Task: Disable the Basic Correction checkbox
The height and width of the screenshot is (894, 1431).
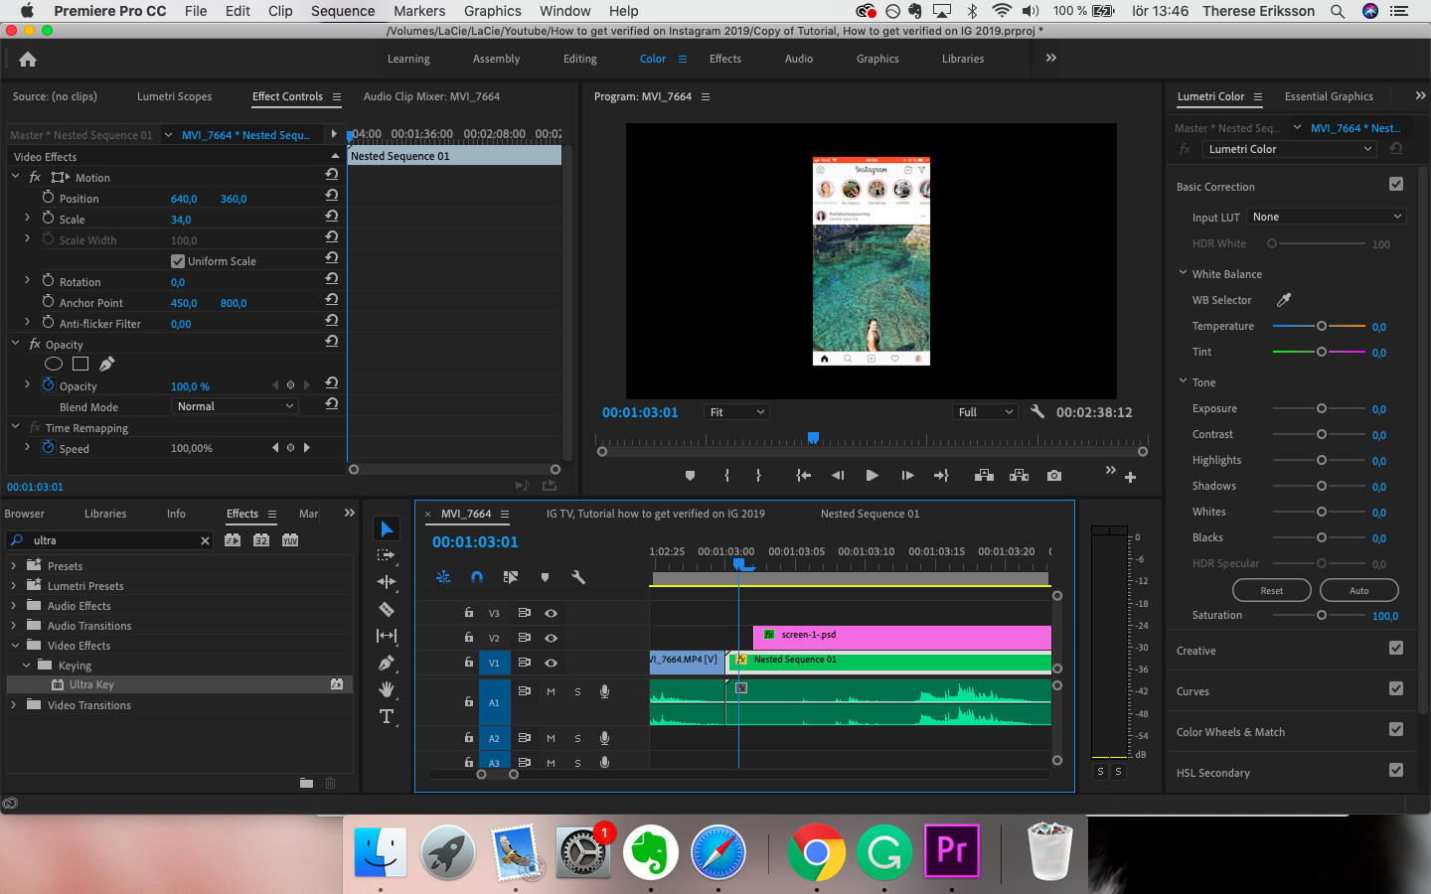Action: (1396, 184)
